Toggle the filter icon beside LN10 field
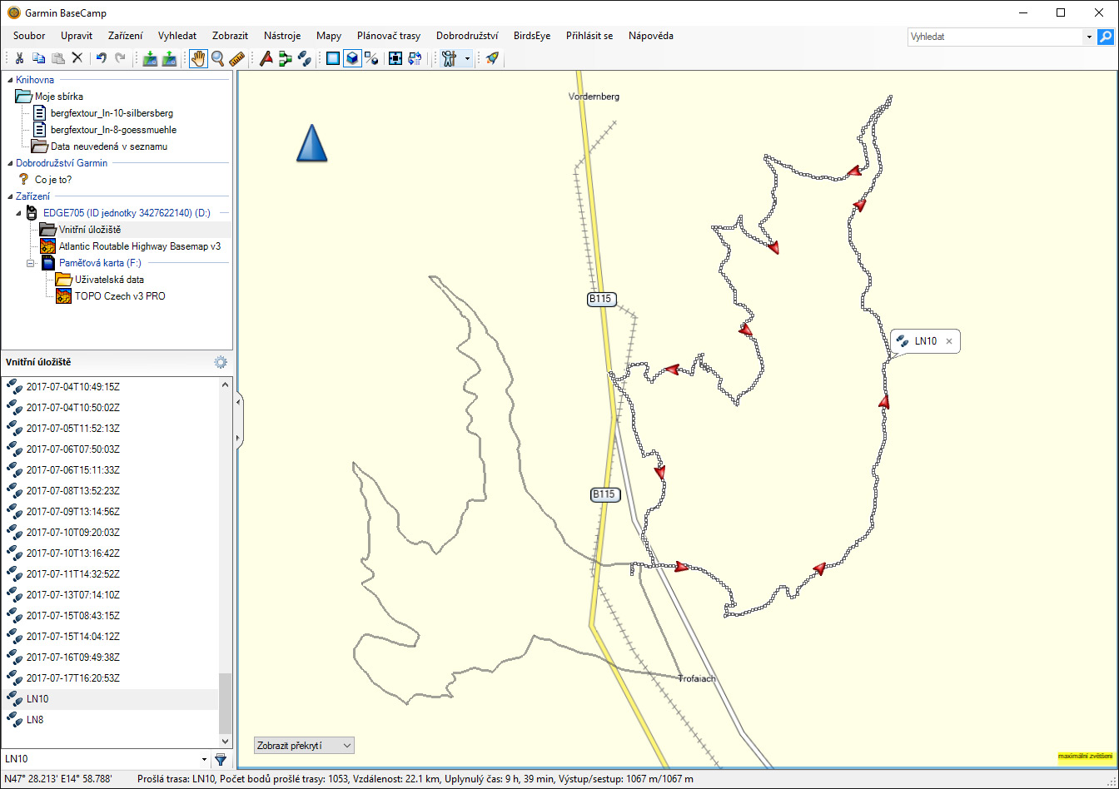 221,759
